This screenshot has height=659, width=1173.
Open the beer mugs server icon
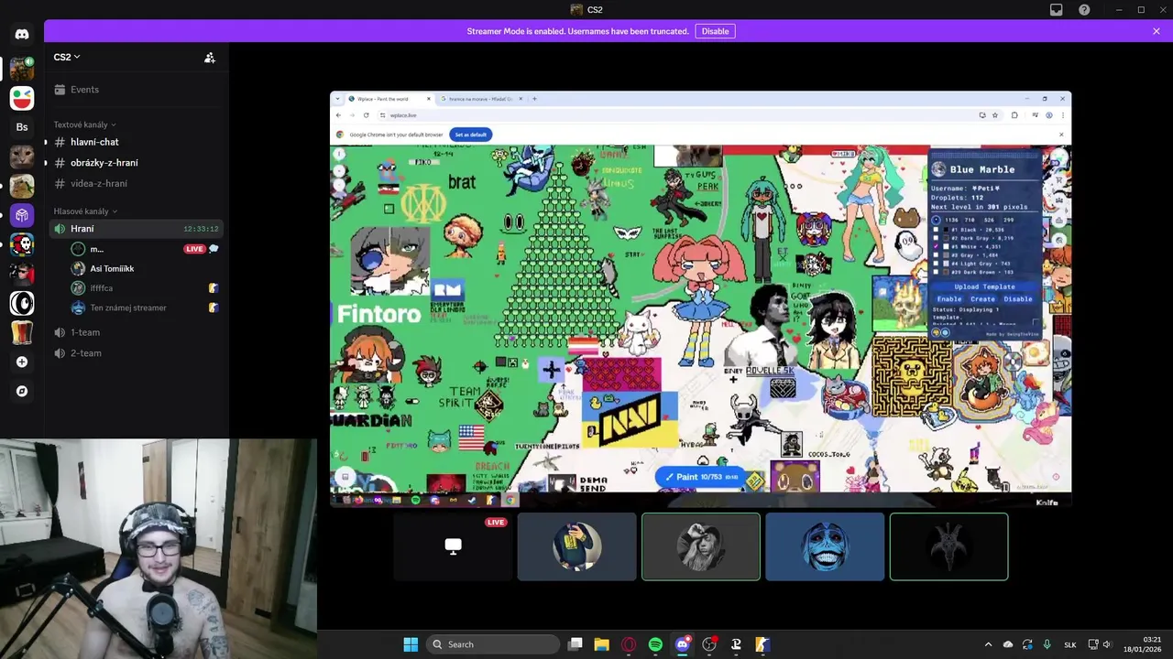[x=22, y=332]
